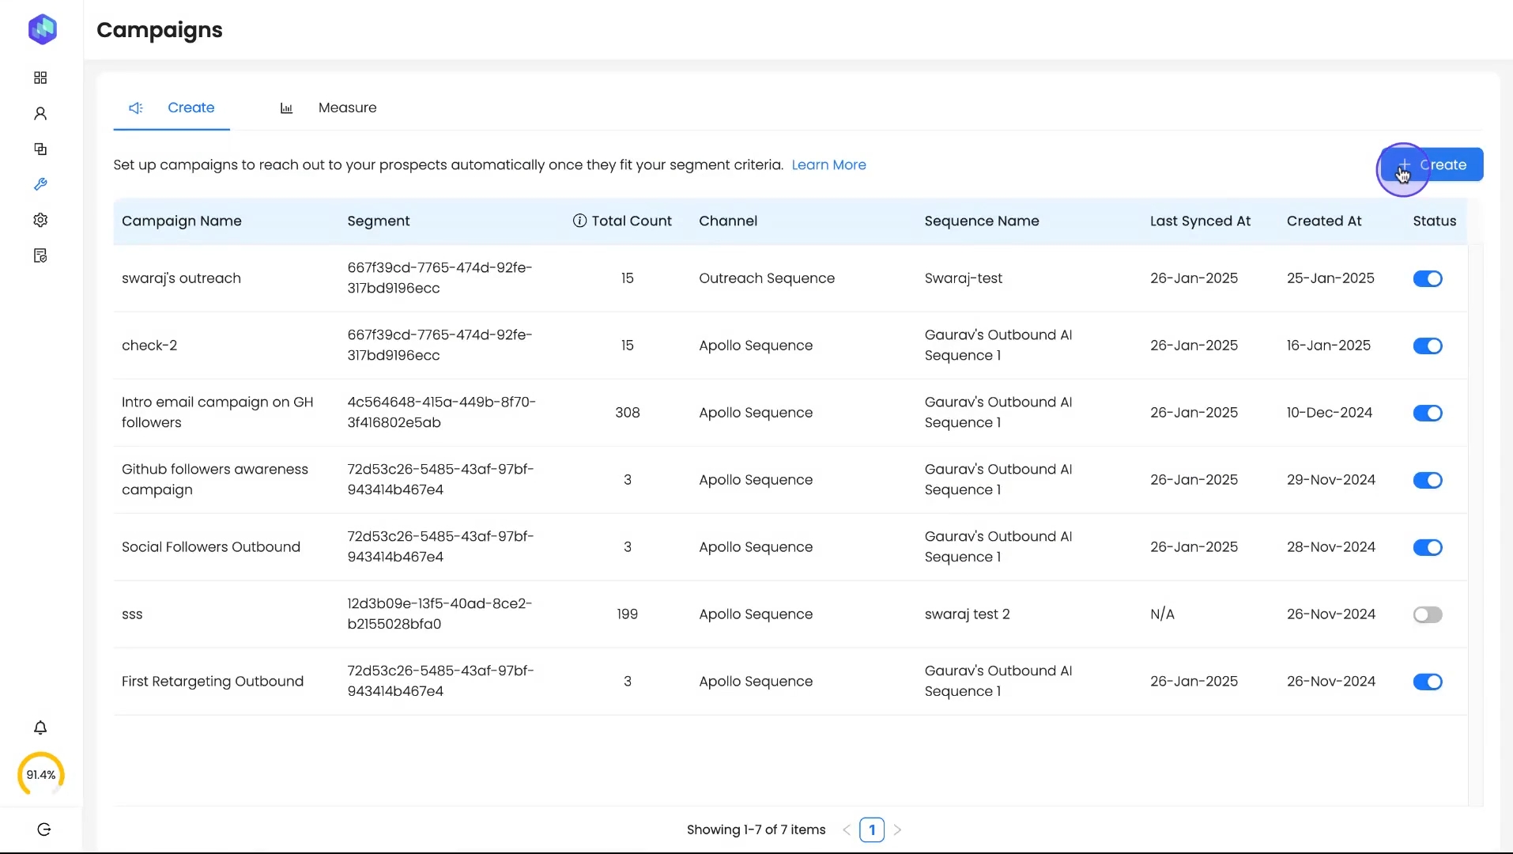Click the app logo in sidebar

pyautogui.click(x=43, y=29)
